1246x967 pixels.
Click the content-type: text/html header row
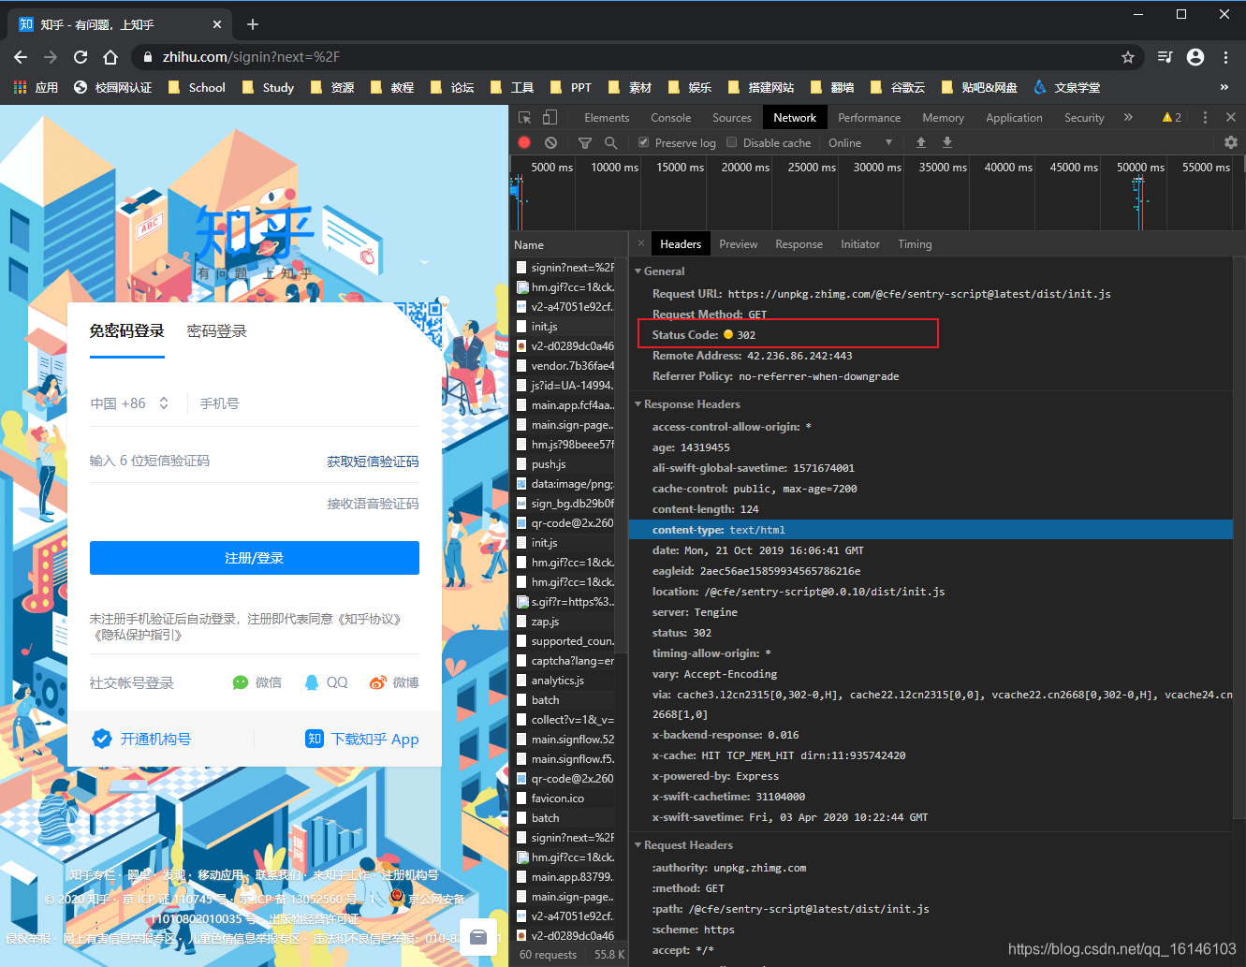931,530
